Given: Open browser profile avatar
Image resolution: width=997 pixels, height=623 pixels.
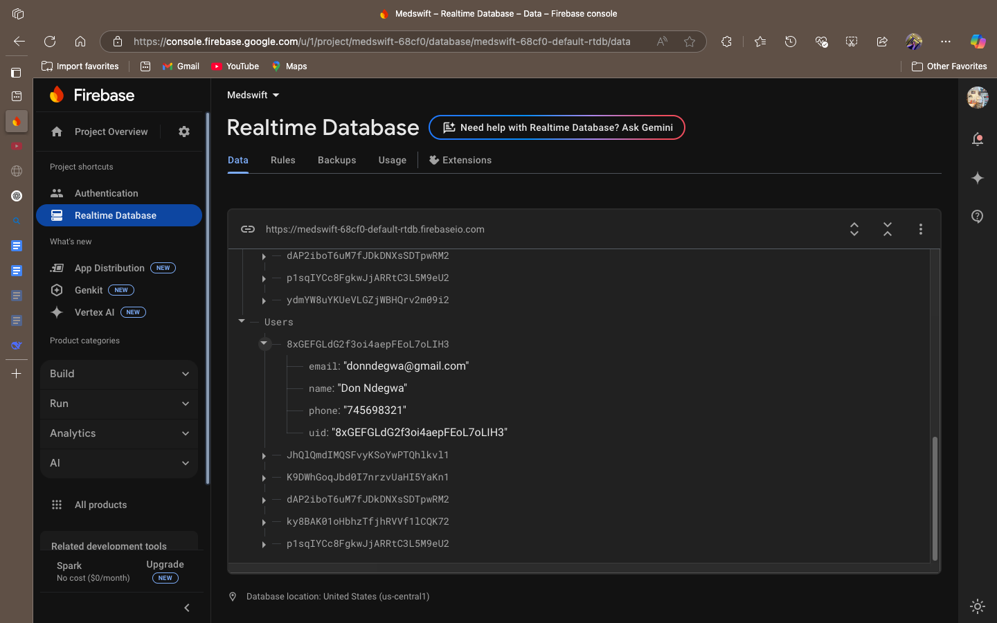Looking at the screenshot, I should [914, 42].
